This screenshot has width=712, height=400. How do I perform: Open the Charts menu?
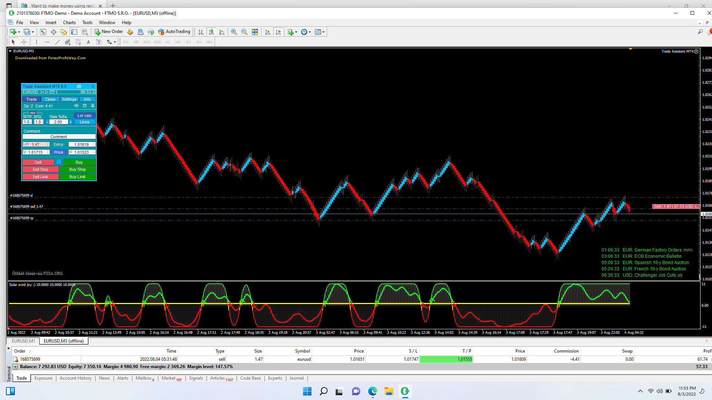(69, 23)
